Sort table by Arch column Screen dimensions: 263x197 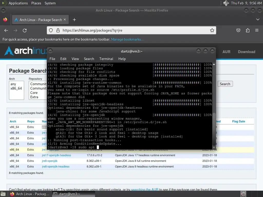tap(13, 121)
